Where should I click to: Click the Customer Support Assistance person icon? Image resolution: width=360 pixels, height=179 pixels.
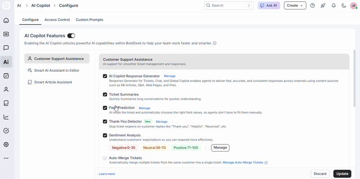click(x=30, y=59)
